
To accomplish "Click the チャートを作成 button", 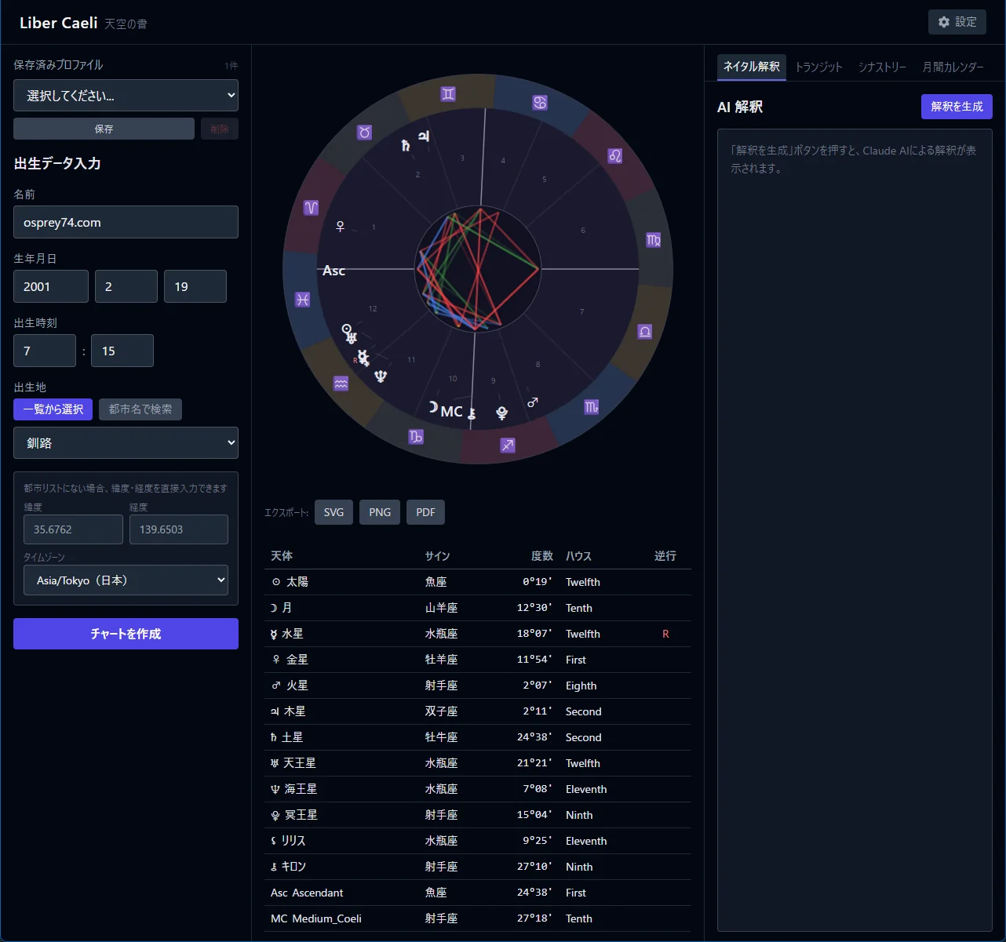I will click(126, 634).
